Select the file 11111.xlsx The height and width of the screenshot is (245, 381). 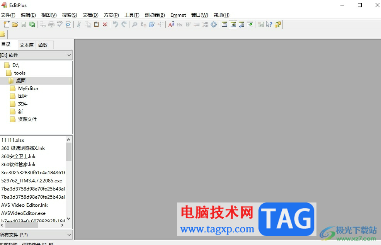click(13, 140)
